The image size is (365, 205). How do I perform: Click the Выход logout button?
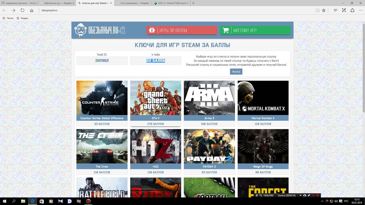pos(236,71)
